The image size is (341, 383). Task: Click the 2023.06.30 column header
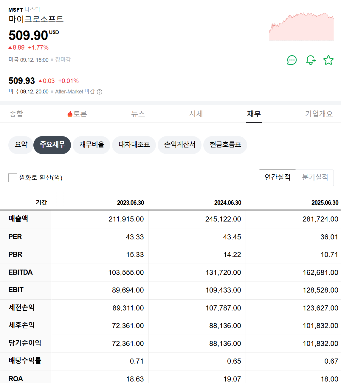(x=130, y=203)
